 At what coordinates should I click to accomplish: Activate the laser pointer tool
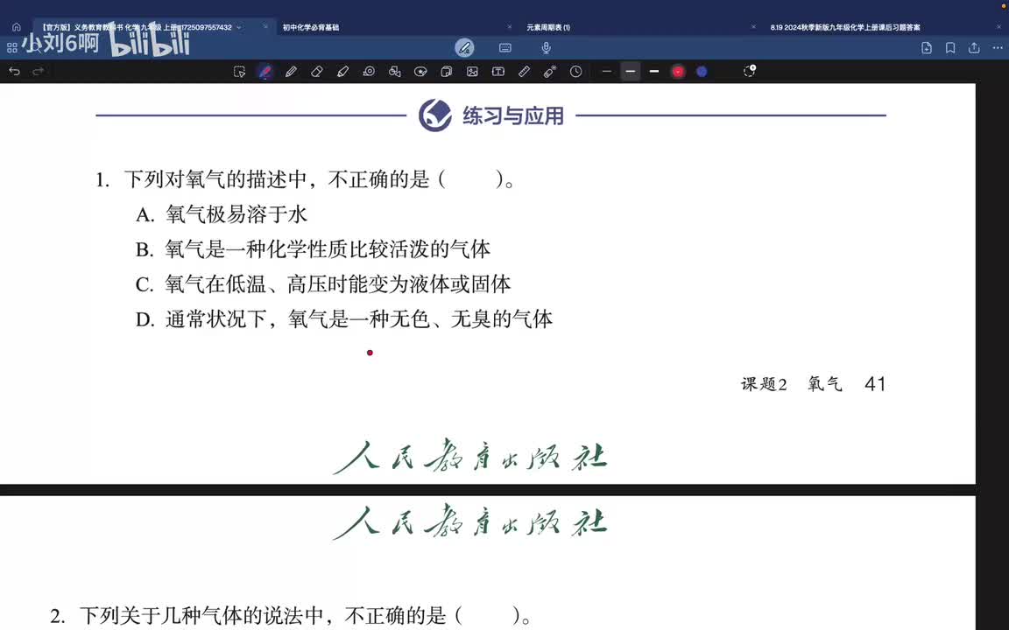[549, 72]
